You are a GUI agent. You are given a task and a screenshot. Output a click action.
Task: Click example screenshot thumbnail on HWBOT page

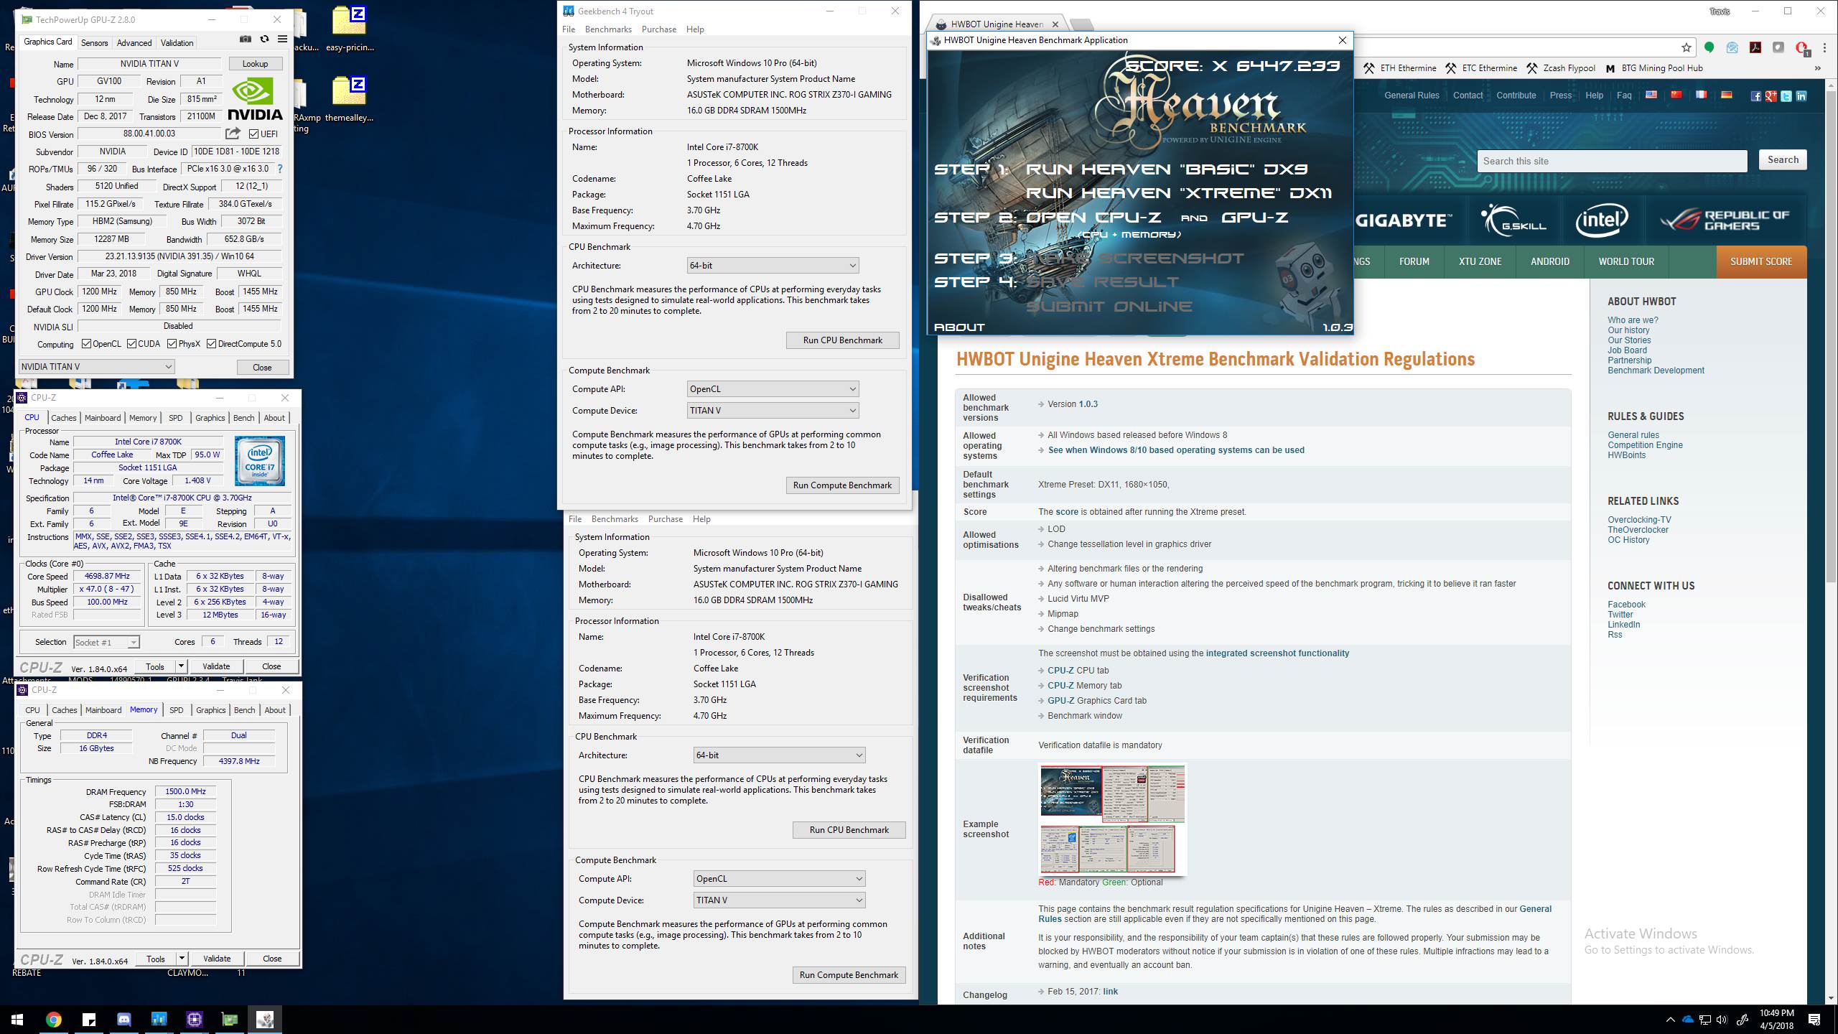tap(1112, 819)
